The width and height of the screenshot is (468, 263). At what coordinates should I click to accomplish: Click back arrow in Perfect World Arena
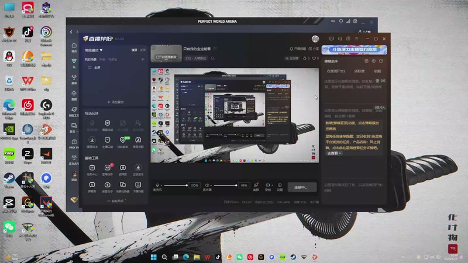coord(71,32)
